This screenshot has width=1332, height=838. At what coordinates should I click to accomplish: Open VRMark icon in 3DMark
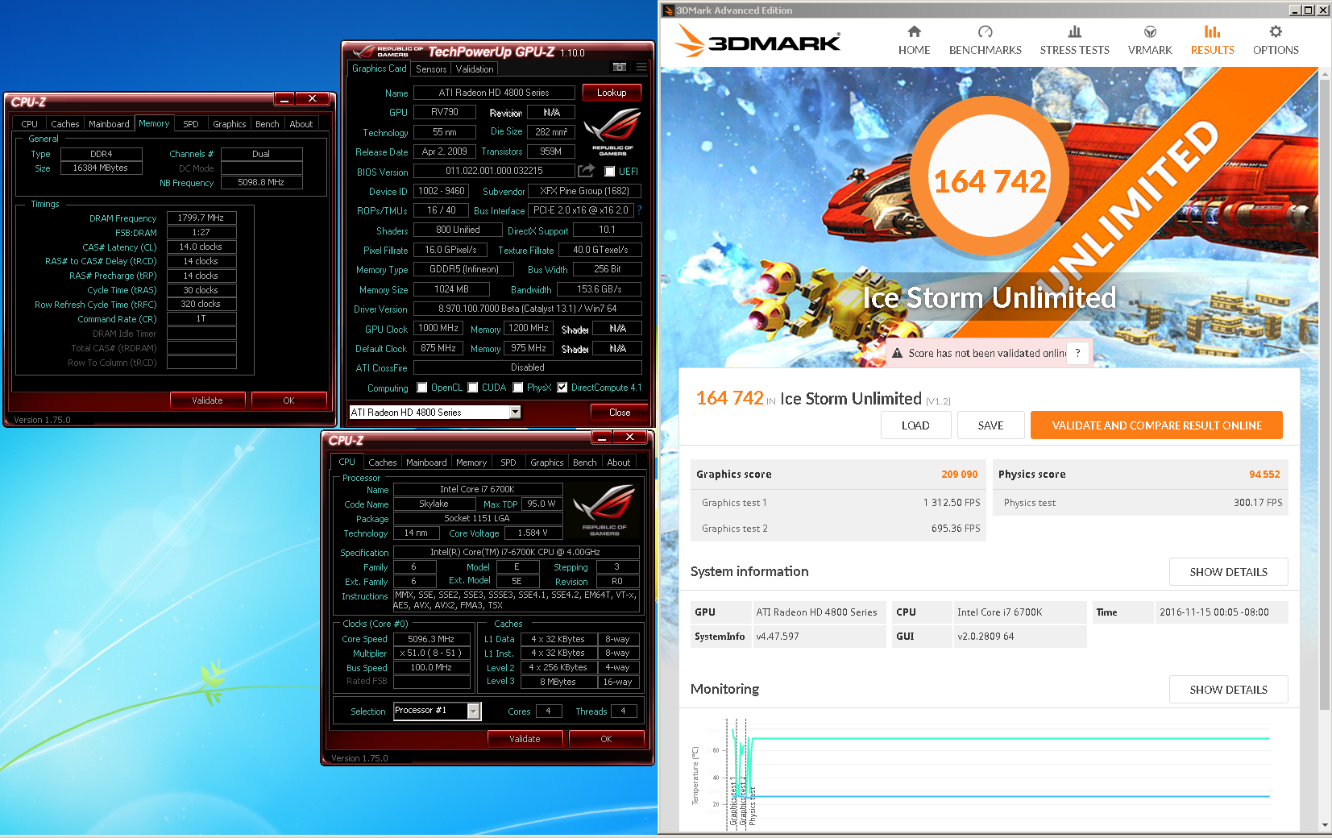point(1150,31)
